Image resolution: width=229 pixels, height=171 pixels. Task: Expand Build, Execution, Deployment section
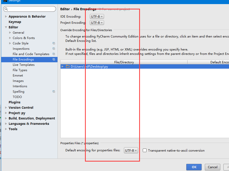pos(6,118)
